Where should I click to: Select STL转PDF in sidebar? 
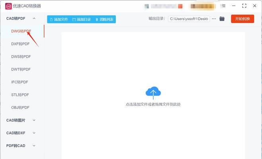click(20, 95)
